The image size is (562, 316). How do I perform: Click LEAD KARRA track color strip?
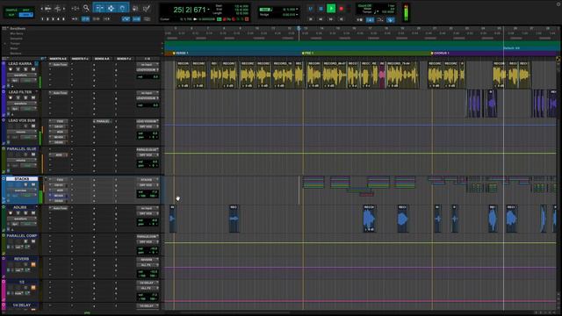[x=4, y=75]
